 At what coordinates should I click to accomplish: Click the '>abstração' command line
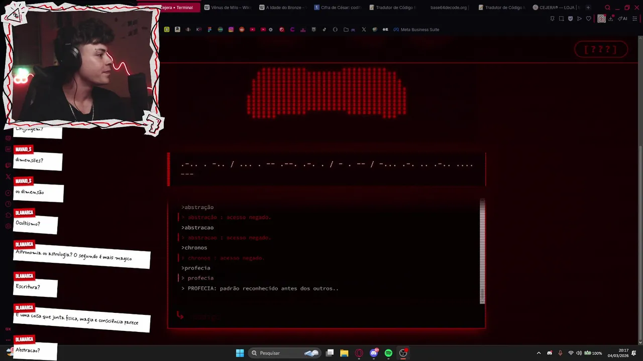[x=197, y=207]
